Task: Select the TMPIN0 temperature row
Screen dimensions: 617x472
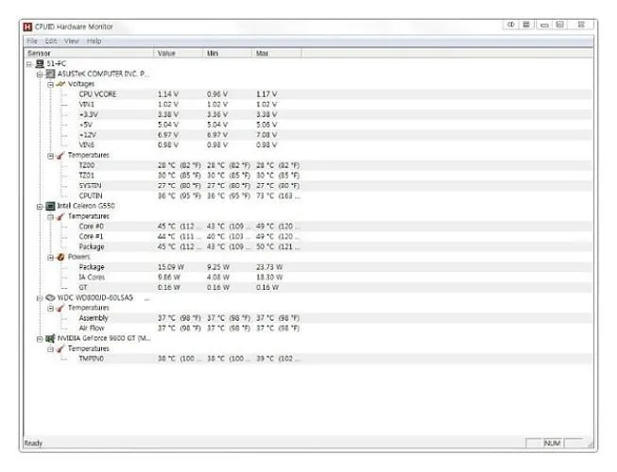Action: pos(308,359)
